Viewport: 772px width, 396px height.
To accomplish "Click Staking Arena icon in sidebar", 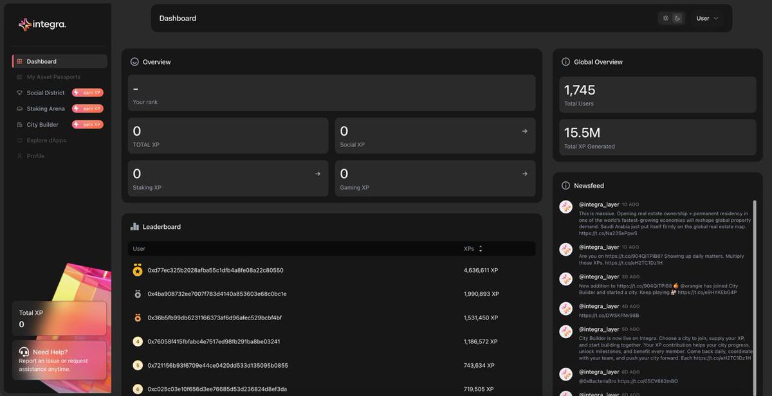I will [x=19, y=109].
